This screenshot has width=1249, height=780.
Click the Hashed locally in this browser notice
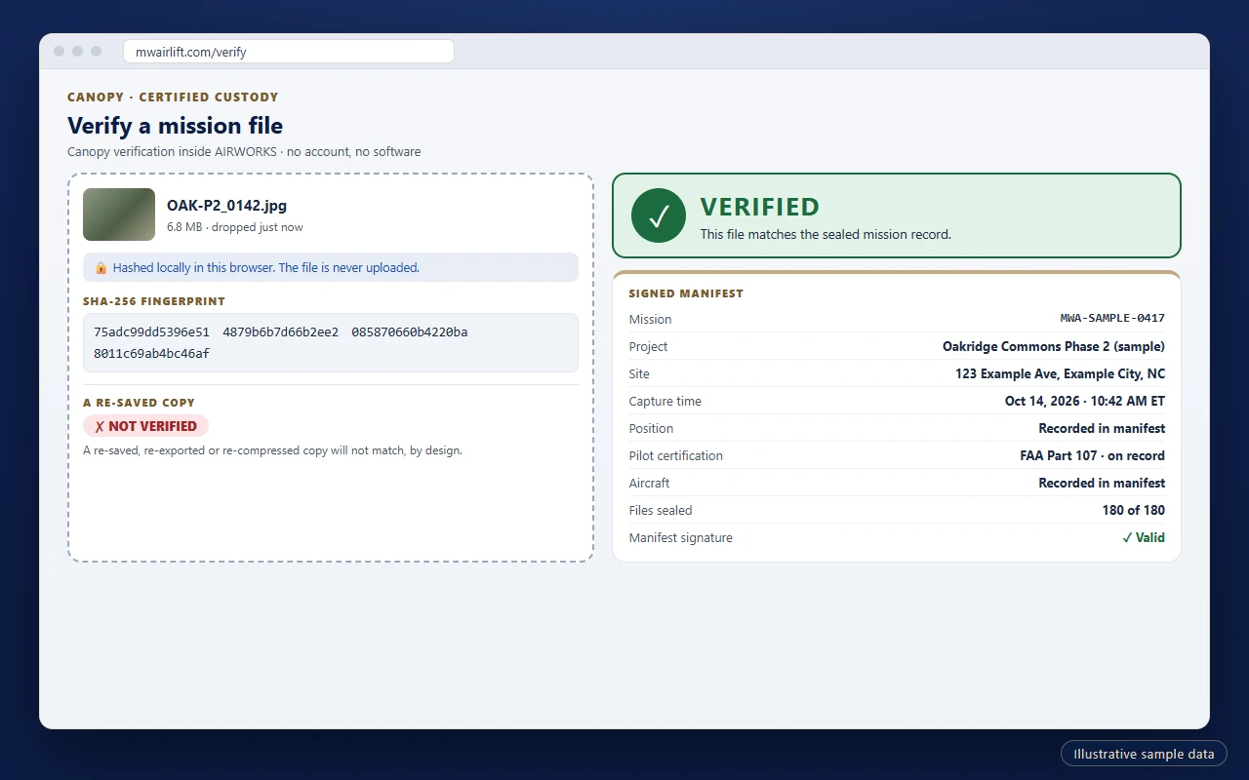(x=331, y=267)
